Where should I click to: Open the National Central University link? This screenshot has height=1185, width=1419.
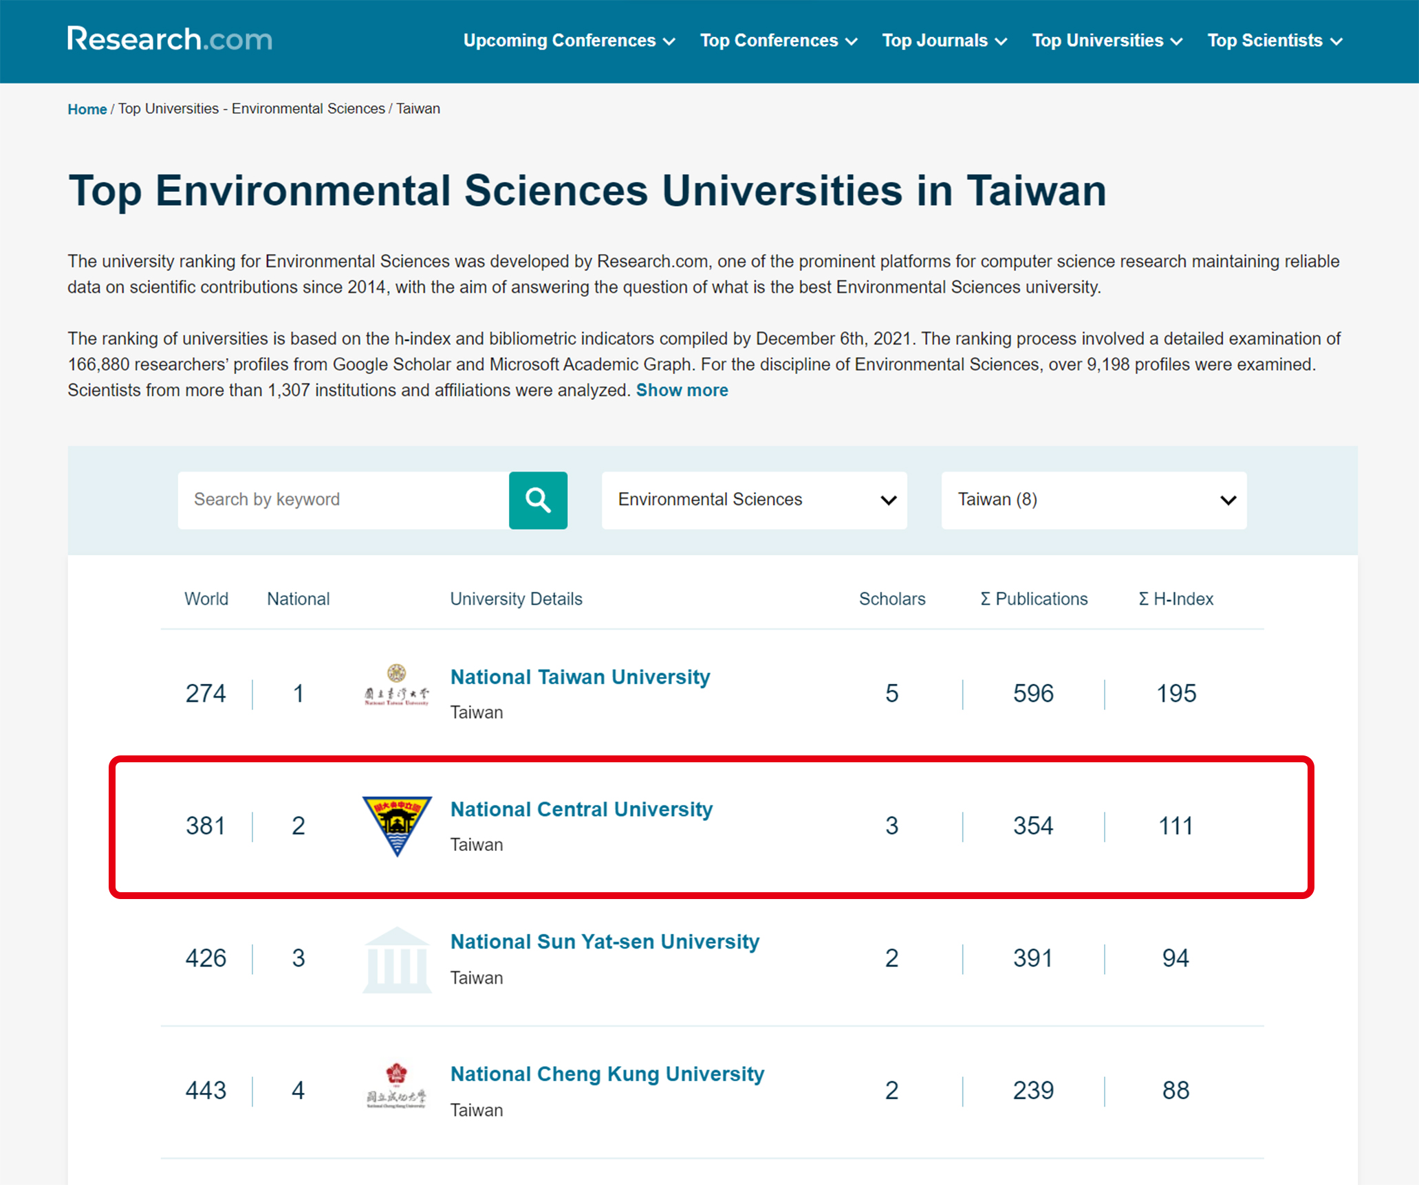tap(581, 809)
